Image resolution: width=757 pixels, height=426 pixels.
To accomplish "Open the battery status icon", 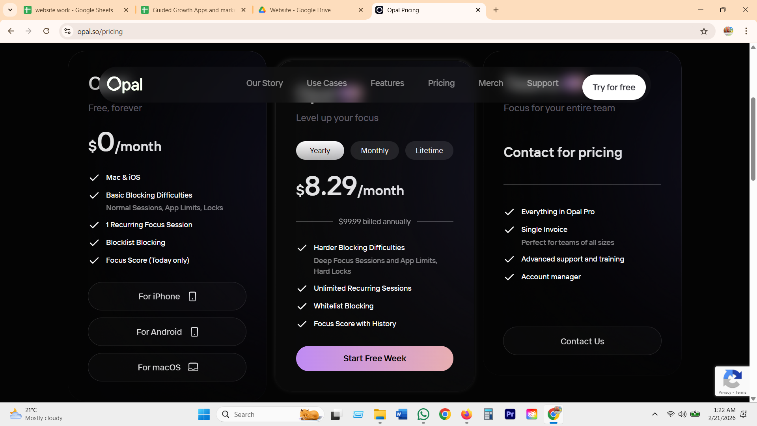I will click(x=695, y=414).
